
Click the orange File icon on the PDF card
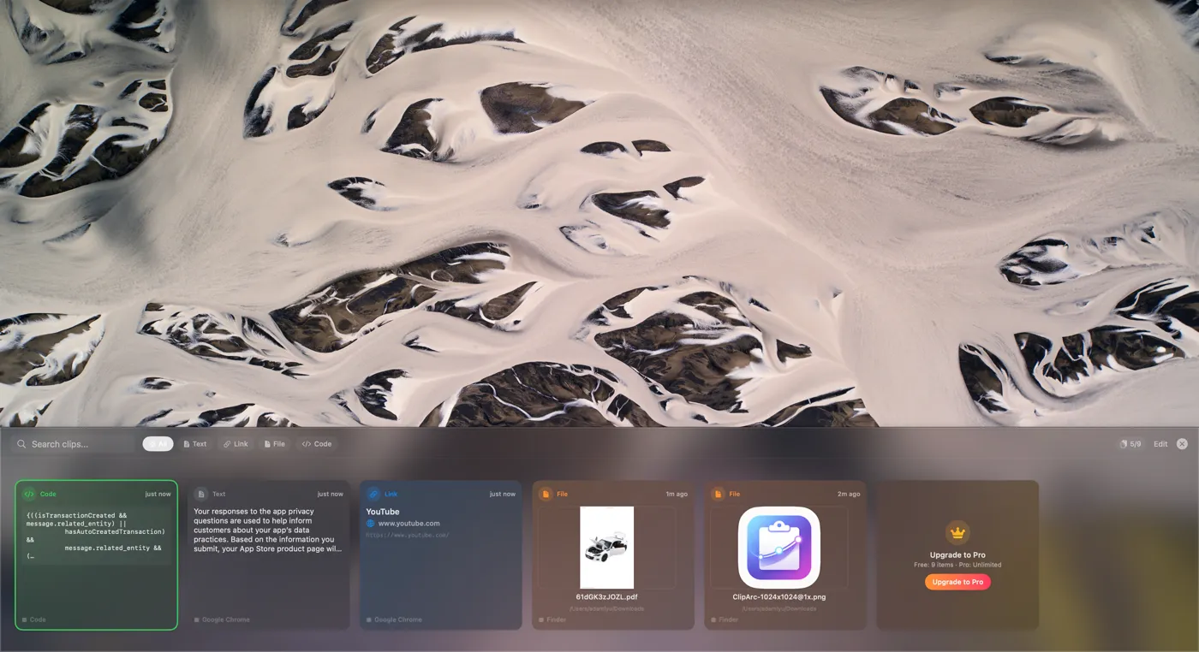(x=545, y=494)
